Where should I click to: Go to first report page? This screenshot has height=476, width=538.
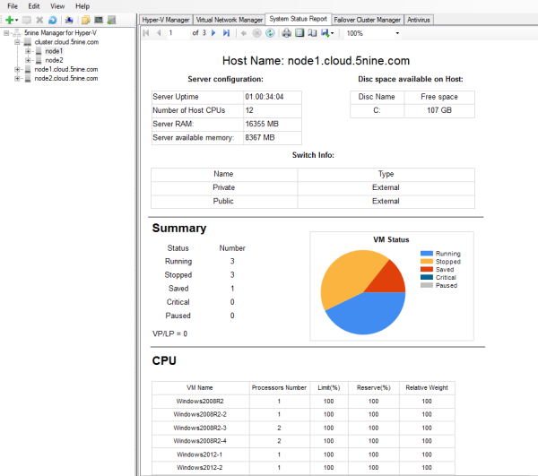coord(146,33)
